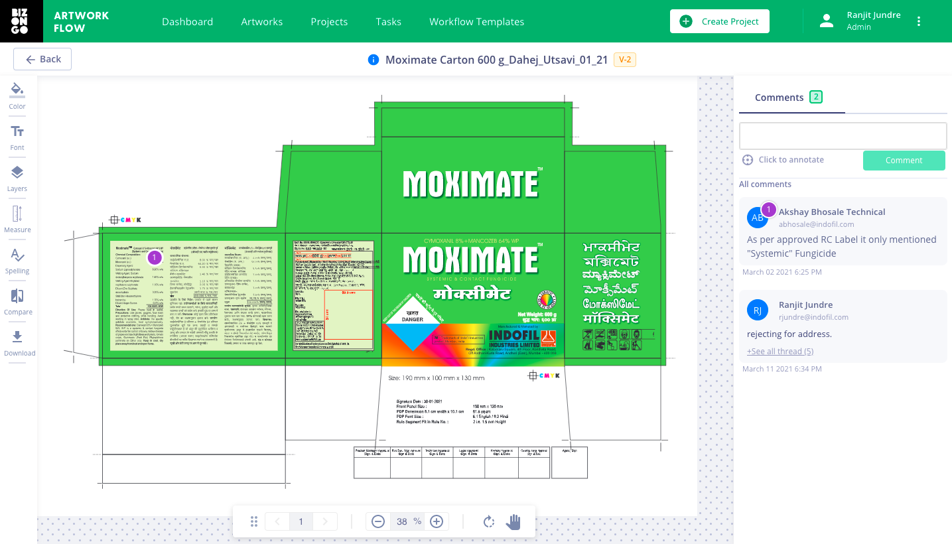This screenshot has width=952, height=544.
Task: Go to next page arrow
Action: (x=325, y=521)
